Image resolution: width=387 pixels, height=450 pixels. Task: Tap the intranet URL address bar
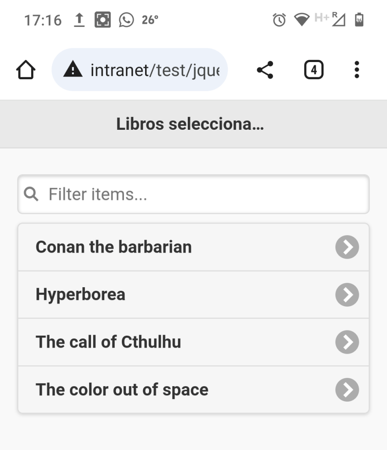[x=154, y=70]
